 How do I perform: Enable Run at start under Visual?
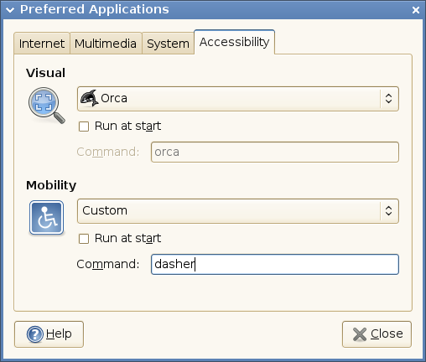pos(84,127)
